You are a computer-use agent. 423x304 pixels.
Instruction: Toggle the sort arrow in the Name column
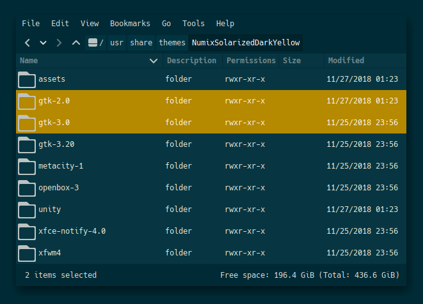(x=154, y=61)
